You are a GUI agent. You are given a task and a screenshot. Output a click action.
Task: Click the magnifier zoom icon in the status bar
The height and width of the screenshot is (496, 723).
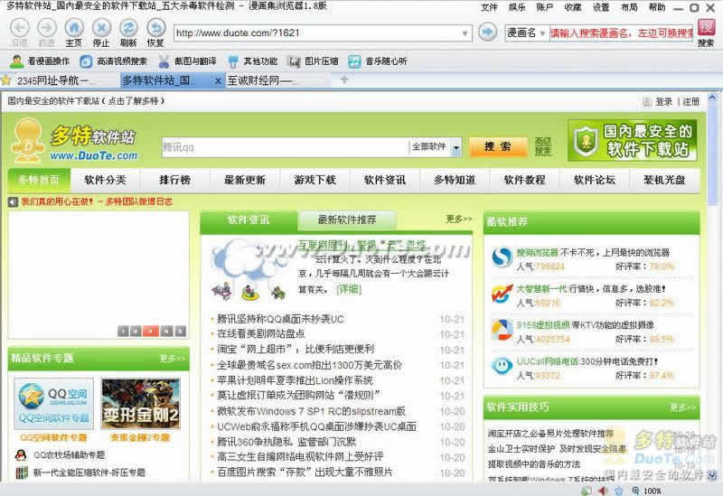click(x=635, y=491)
